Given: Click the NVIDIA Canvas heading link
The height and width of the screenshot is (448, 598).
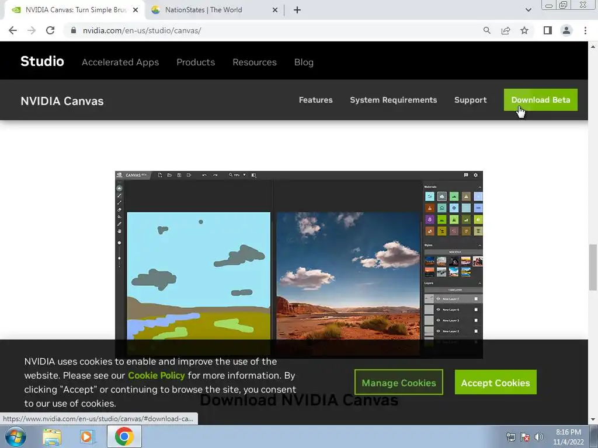Looking at the screenshot, I should coord(62,101).
